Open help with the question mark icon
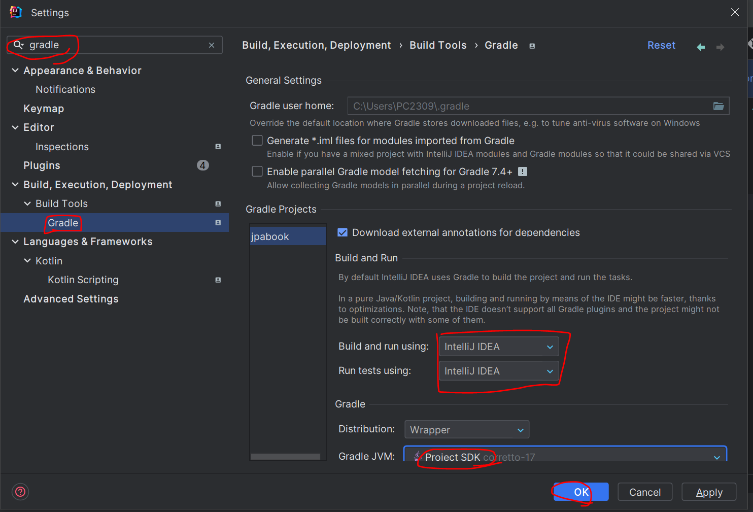Viewport: 753px width, 512px height. [20, 492]
